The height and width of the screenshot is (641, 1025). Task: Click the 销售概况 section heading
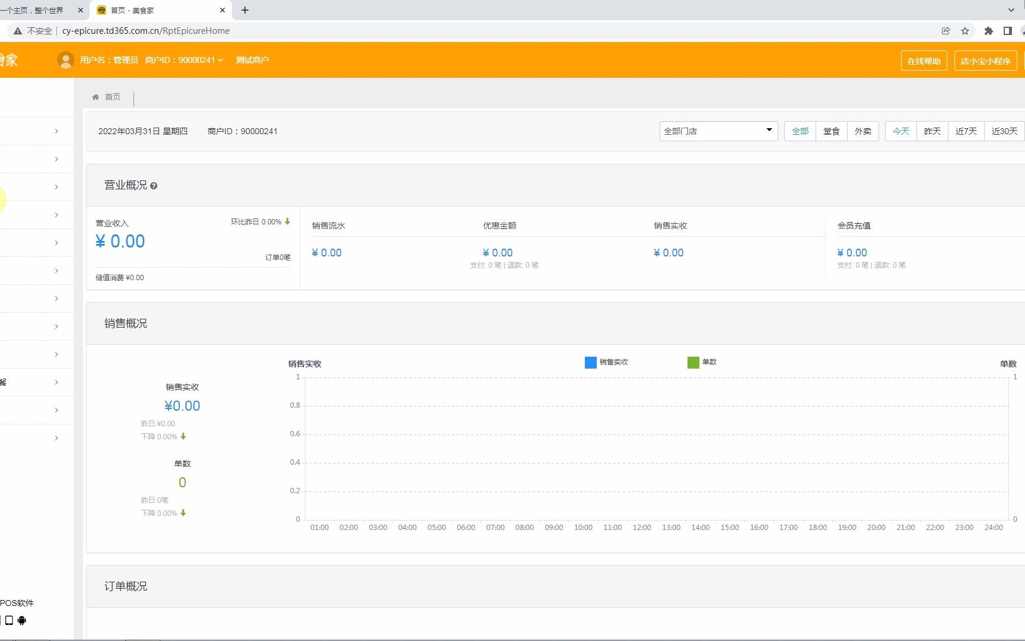[126, 323]
